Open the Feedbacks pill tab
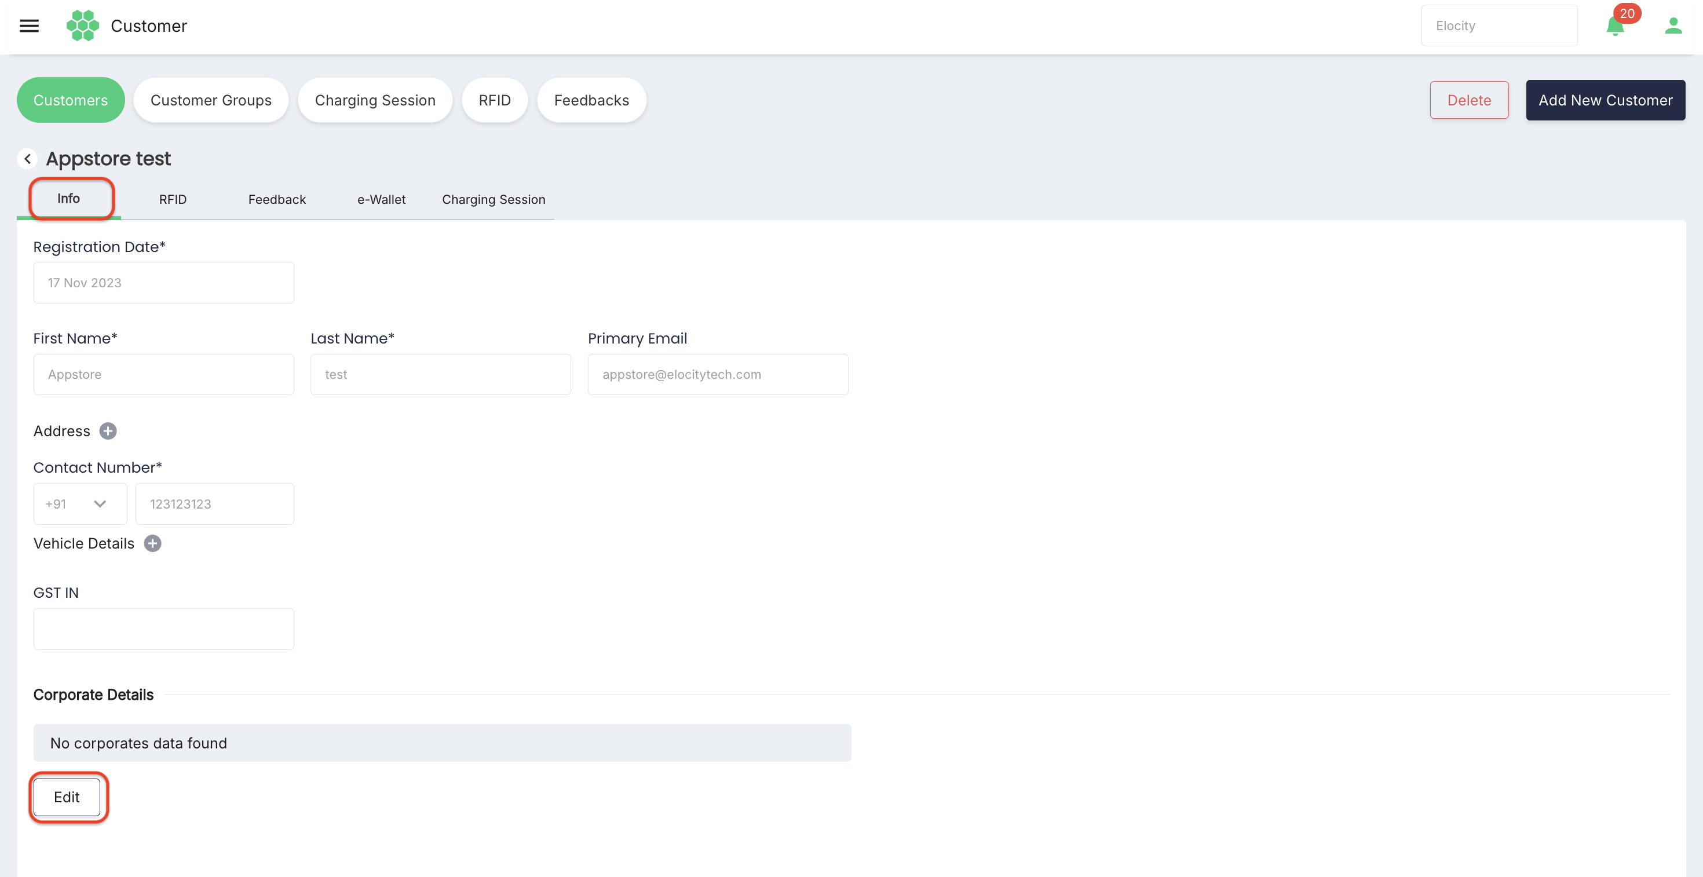The image size is (1703, 877). [591, 100]
